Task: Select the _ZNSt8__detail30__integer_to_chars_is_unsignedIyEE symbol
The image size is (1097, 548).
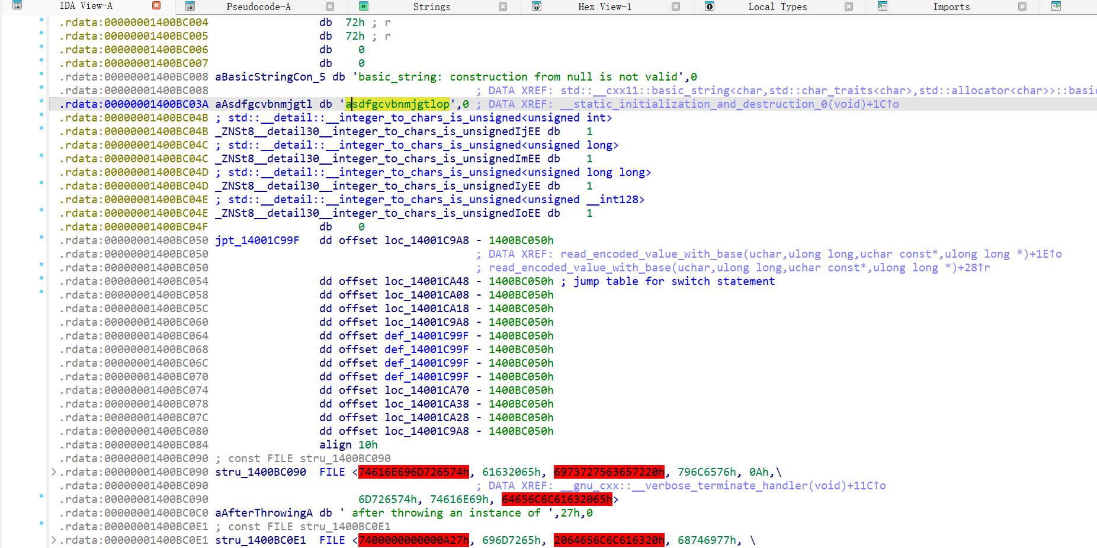Action: coord(378,186)
